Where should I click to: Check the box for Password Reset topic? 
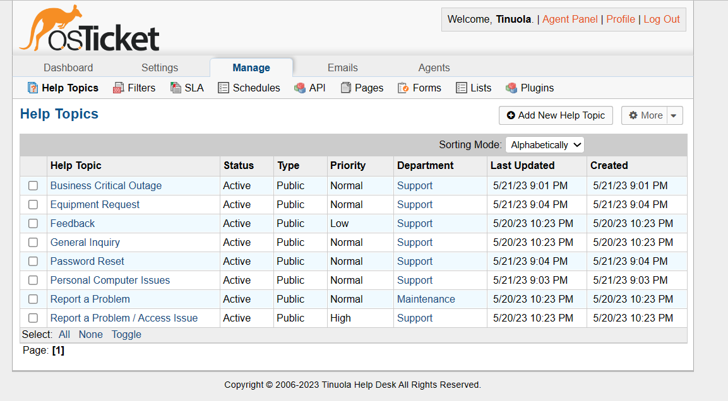click(x=33, y=261)
